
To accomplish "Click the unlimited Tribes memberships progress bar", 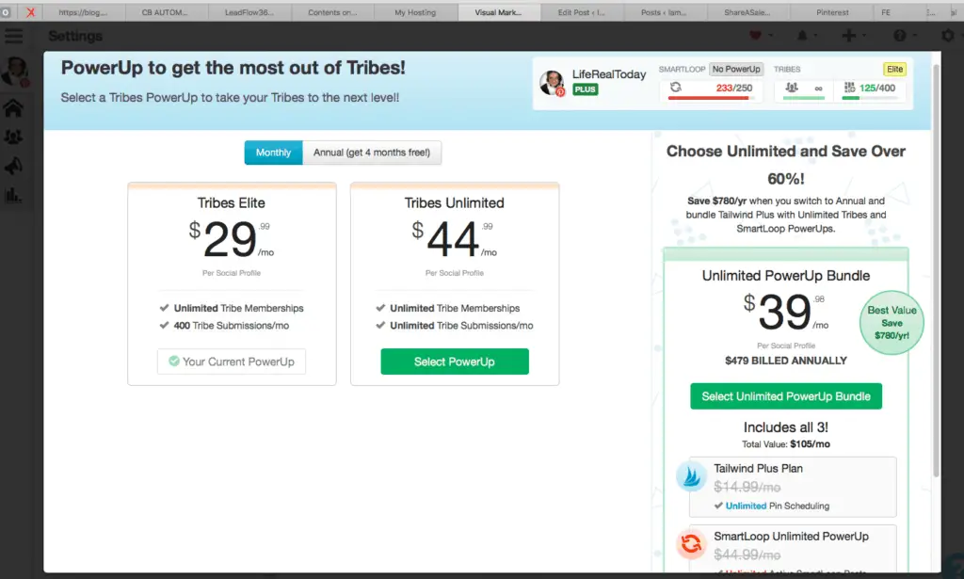I will (x=804, y=98).
